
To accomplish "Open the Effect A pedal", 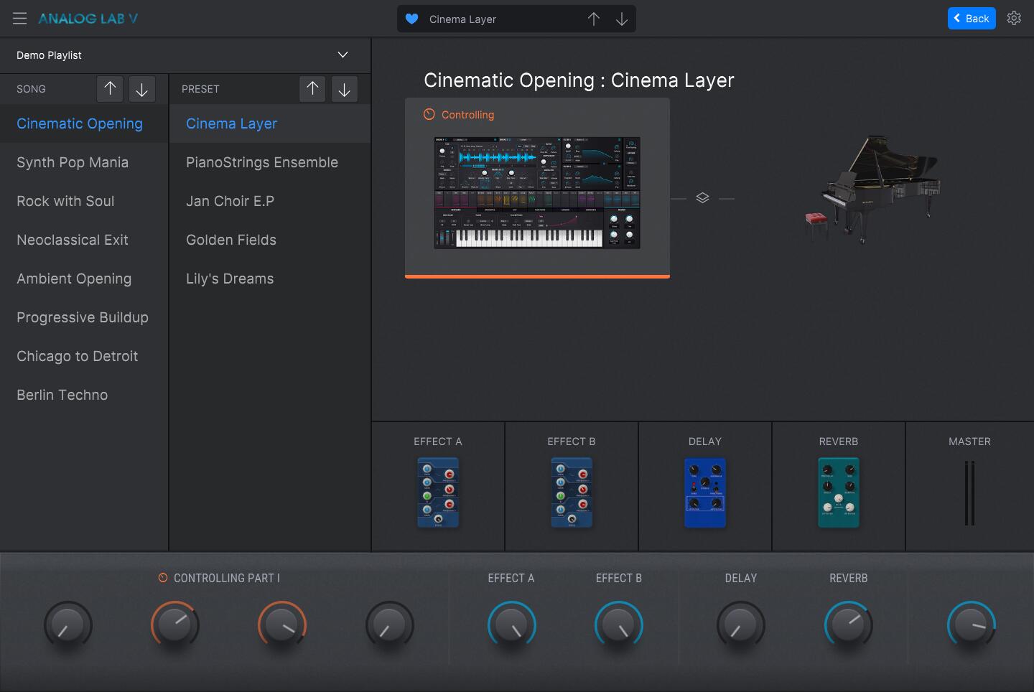I will click(438, 492).
